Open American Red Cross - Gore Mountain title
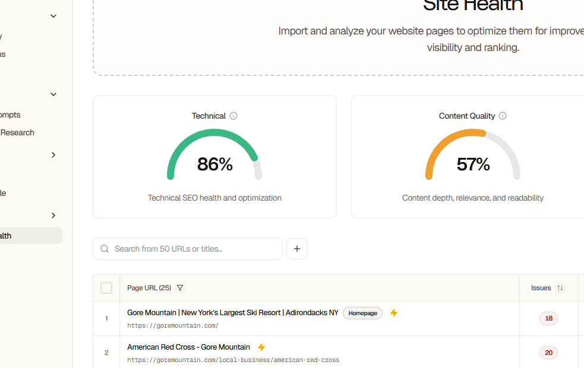This screenshot has width=584, height=368. click(x=188, y=347)
